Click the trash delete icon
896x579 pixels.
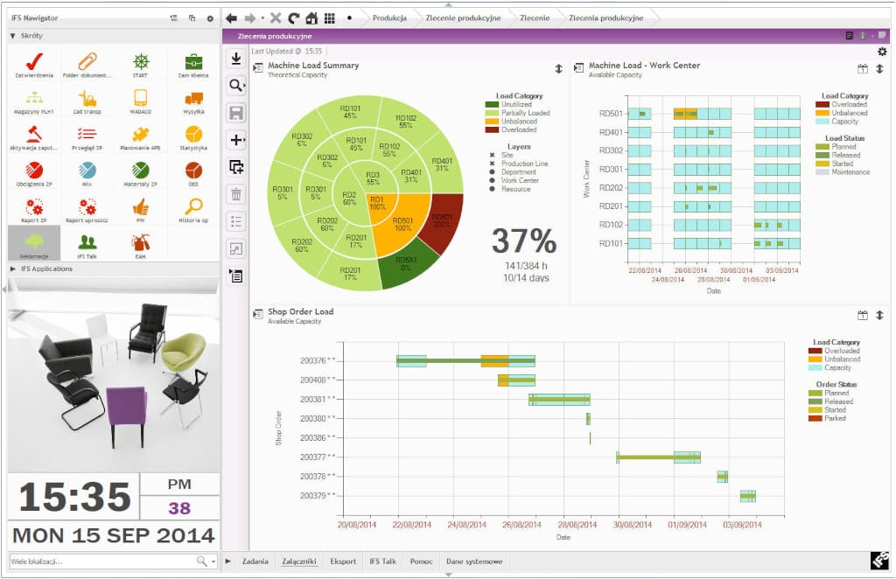[x=236, y=194]
